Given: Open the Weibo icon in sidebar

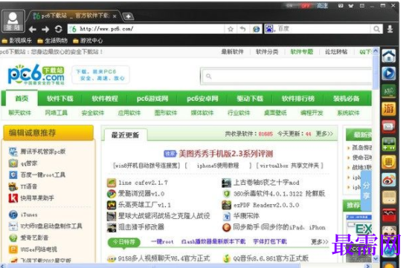Looking at the screenshot, I should pyautogui.click(x=388, y=180).
